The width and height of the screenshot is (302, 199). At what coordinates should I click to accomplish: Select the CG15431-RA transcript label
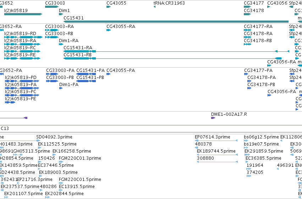click(78, 48)
